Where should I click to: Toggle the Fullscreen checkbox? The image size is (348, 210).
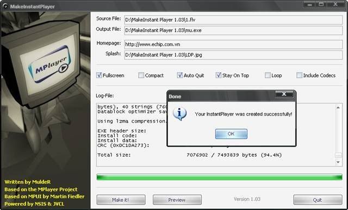[x=99, y=75]
